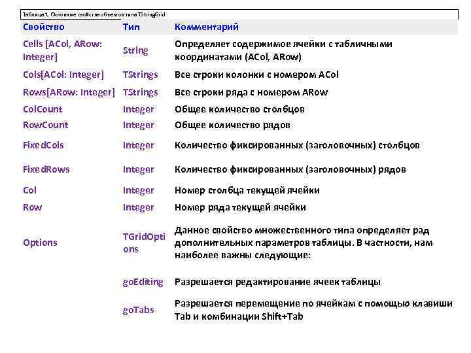Select the 'Options' property

pos(40,243)
